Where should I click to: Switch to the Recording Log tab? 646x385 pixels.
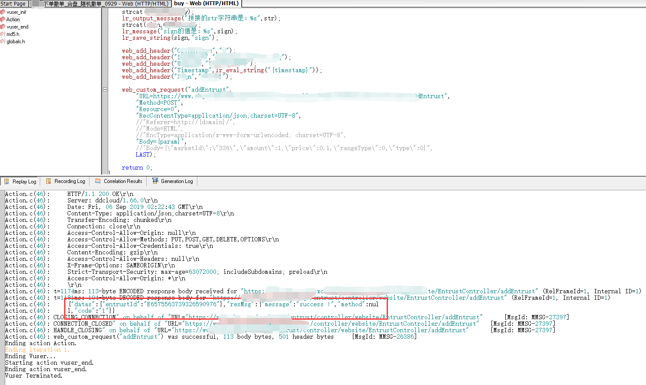tap(69, 181)
